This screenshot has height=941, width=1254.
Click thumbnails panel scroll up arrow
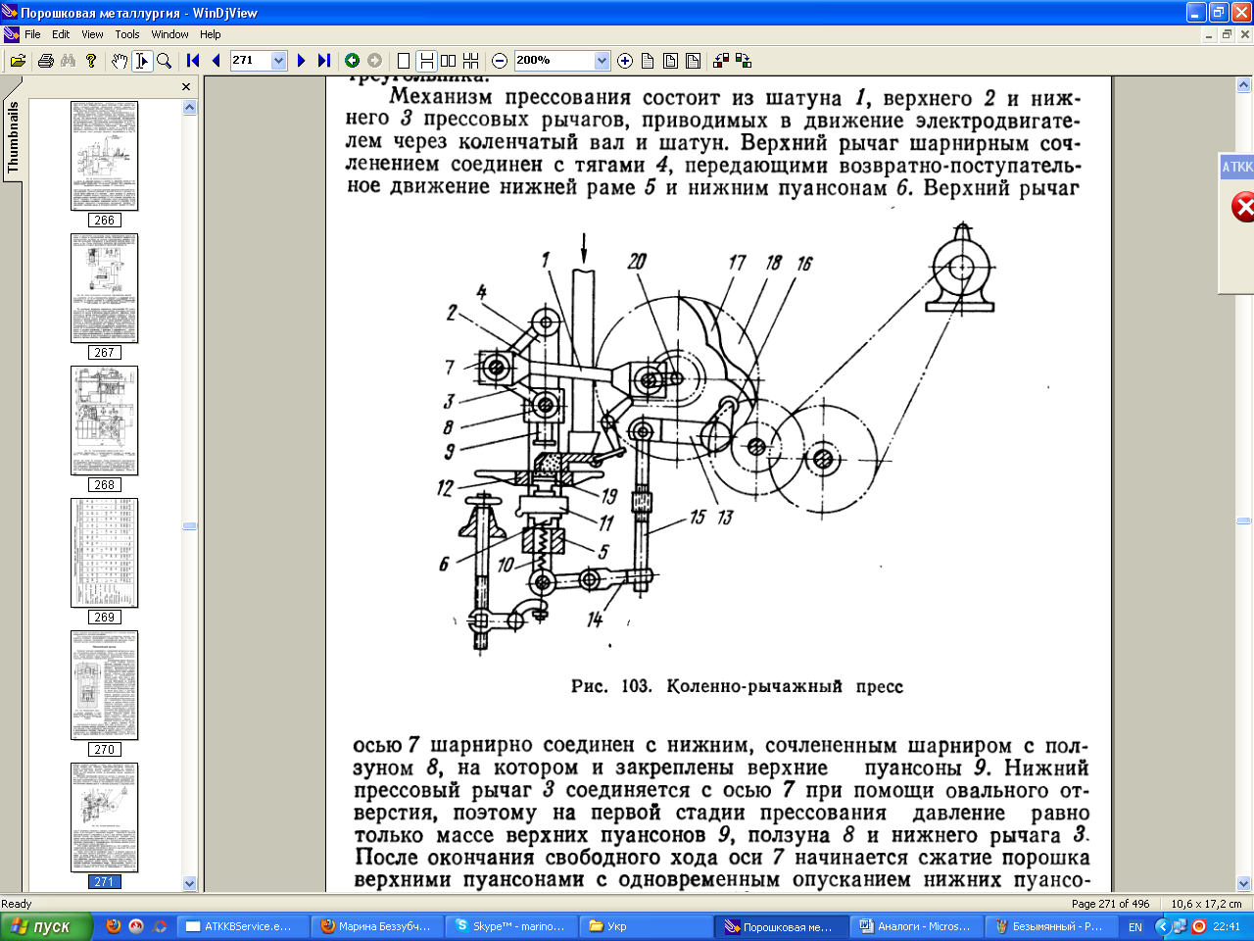click(189, 108)
